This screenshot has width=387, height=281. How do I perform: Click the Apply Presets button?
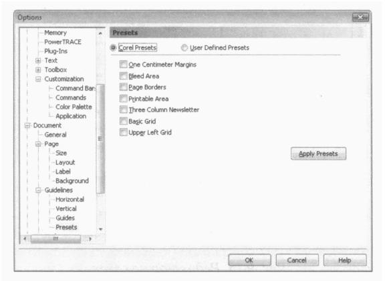pyautogui.click(x=318, y=154)
